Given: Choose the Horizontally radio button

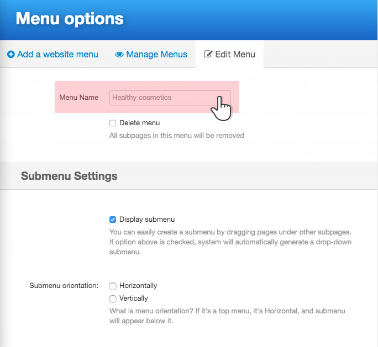Looking at the screenshot, I should coord(113,286).
